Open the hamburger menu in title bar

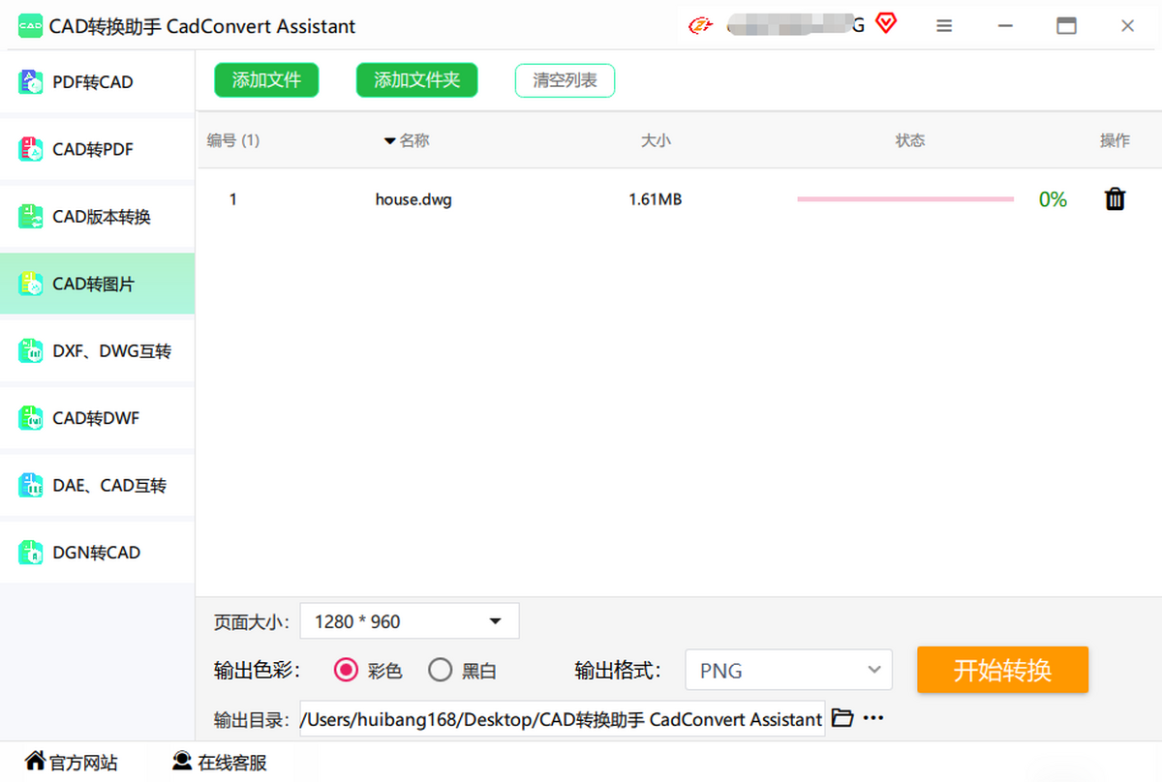[x=944, y=26]
